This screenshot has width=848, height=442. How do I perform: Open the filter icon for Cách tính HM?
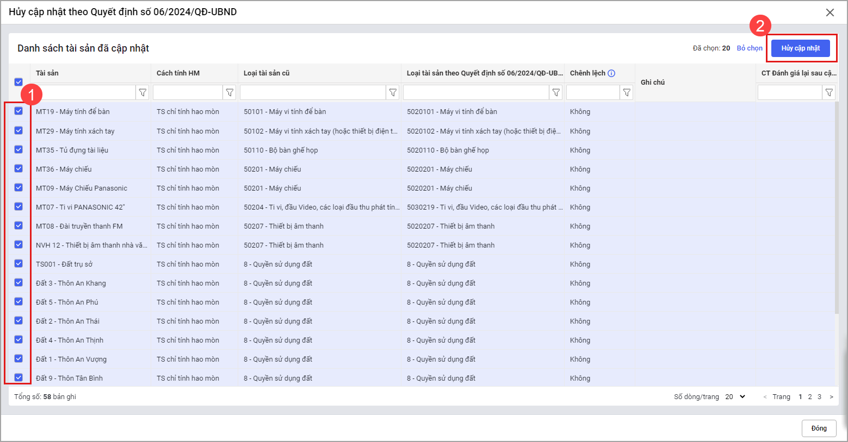pyautogui.click(x=230, y=93)
